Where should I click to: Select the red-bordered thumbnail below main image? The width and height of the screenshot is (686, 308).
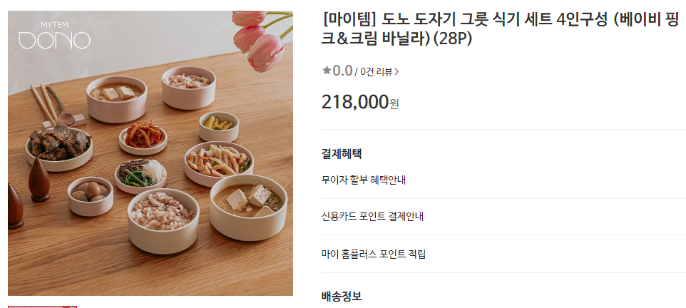(x=43, y=307)
